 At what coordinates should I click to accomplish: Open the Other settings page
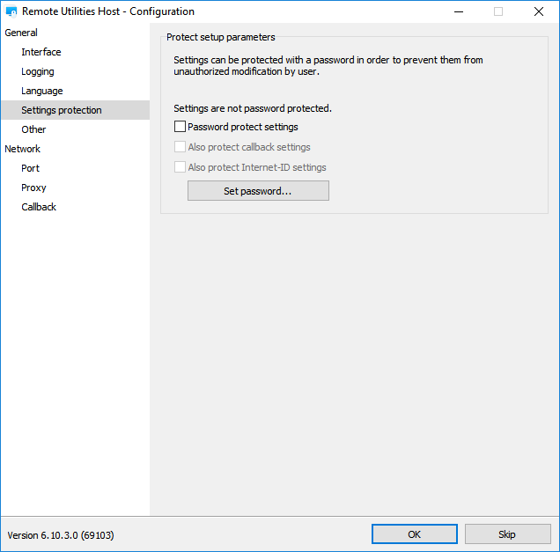(x=33, y=129)
